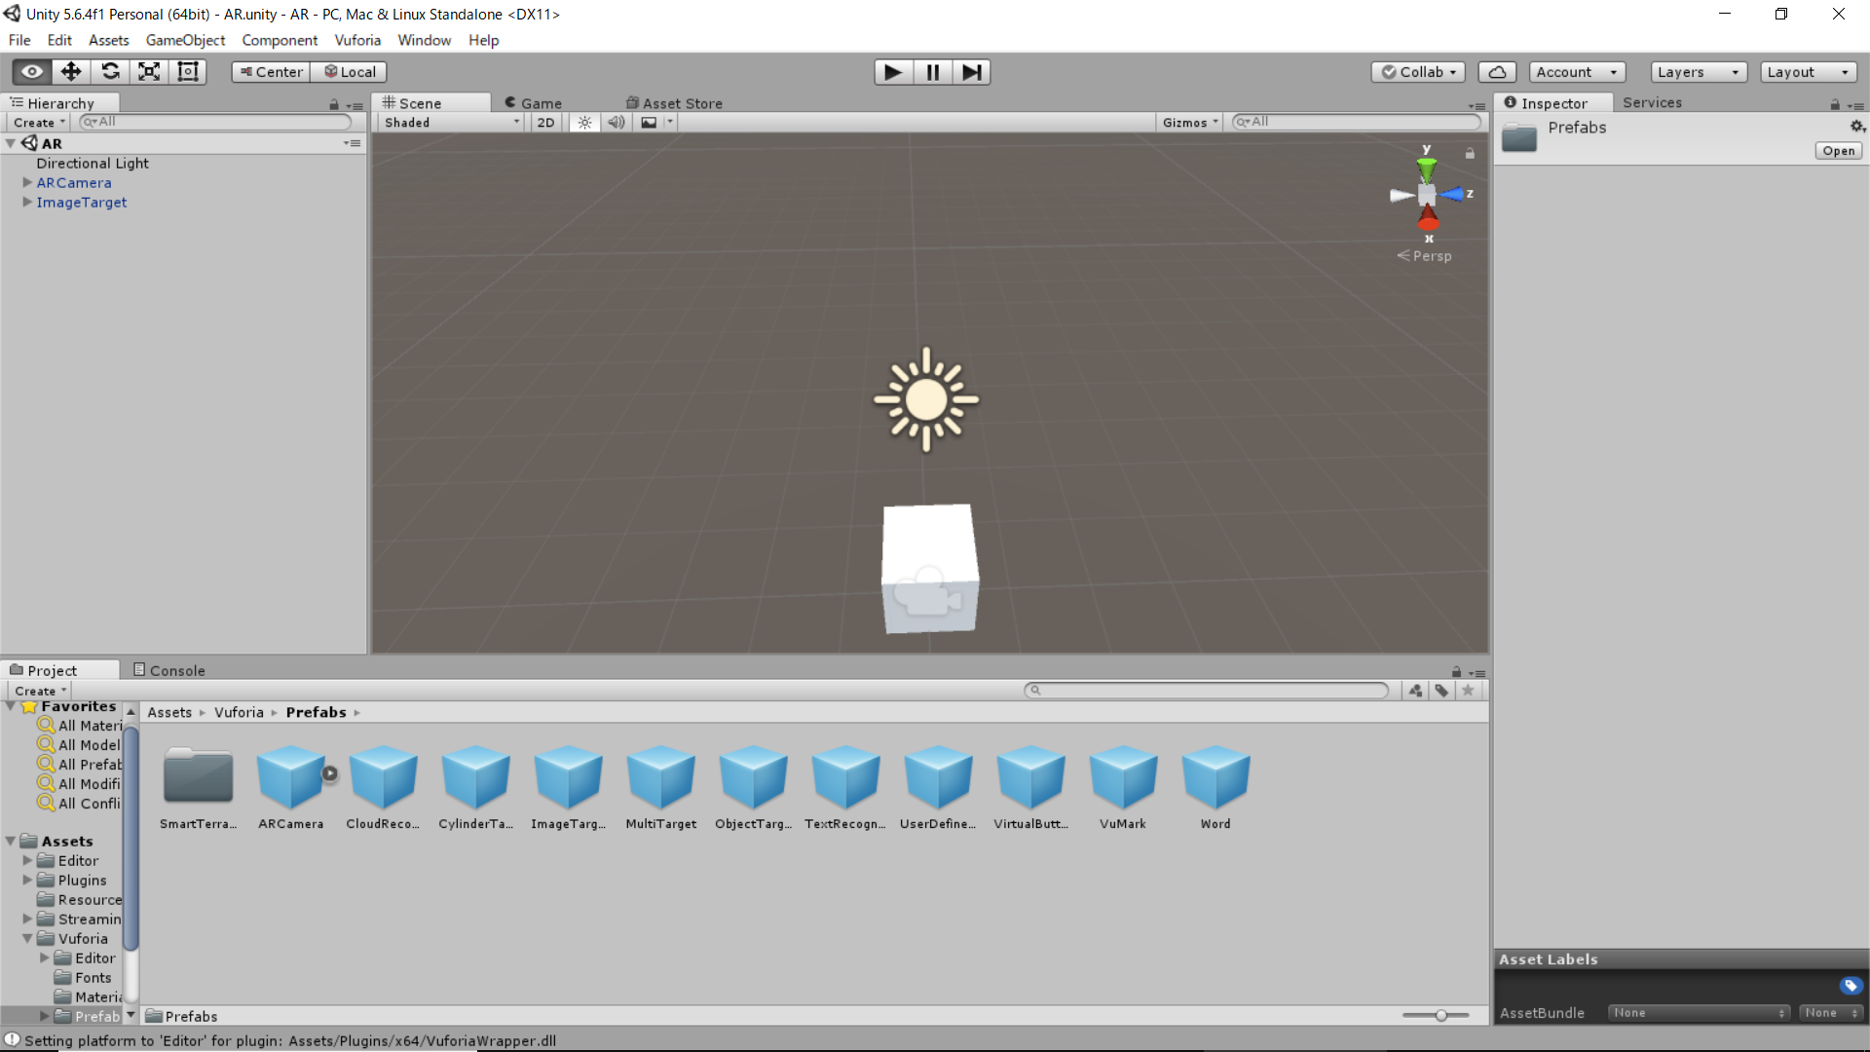The width and height of the screenshot is (1870, 1052).
Task: Click the Open button in Inspector
Action: click(x=1838, y=151)
